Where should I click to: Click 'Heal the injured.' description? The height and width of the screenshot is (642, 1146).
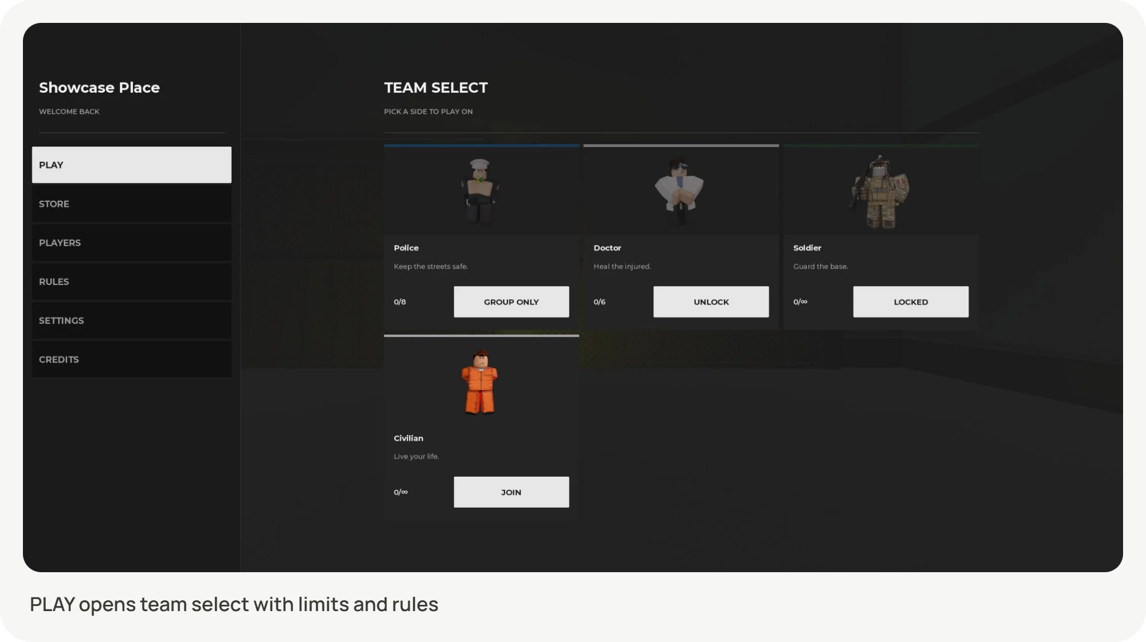(622, 267)
